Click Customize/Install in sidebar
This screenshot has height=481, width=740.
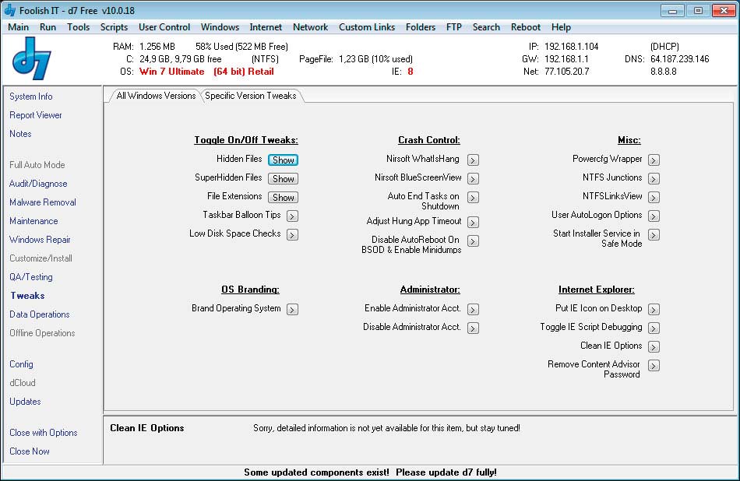41,258
